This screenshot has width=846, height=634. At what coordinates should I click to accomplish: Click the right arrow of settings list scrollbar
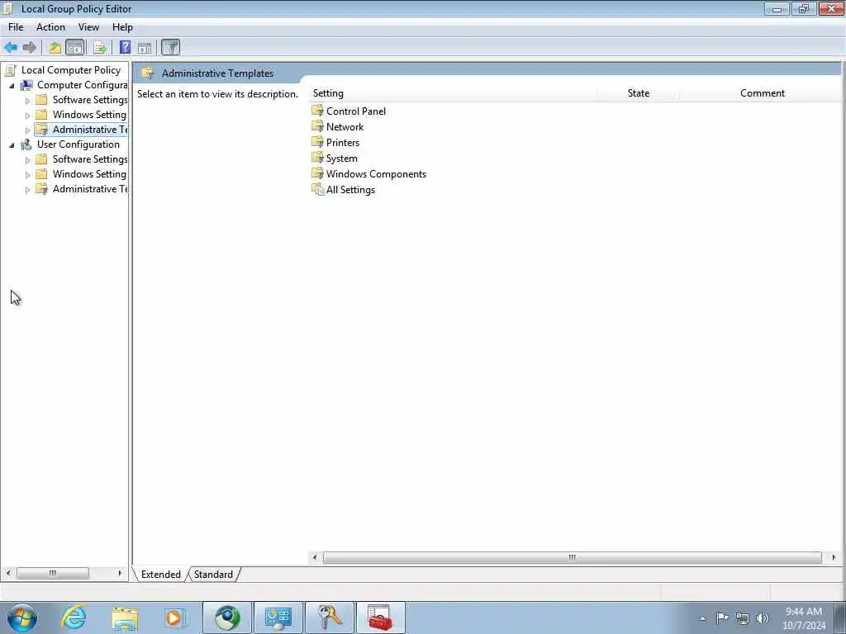tap(834, 557)
